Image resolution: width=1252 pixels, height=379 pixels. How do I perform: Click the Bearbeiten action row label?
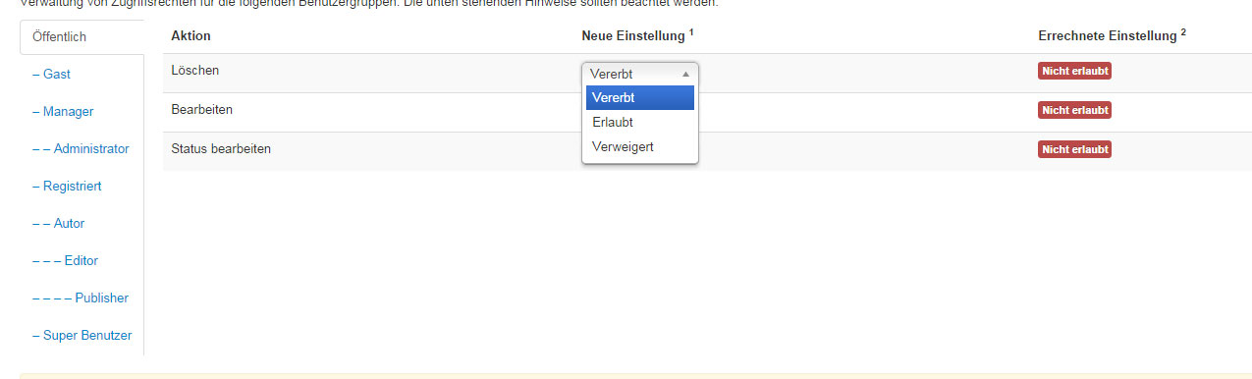[x=201, y=109]
